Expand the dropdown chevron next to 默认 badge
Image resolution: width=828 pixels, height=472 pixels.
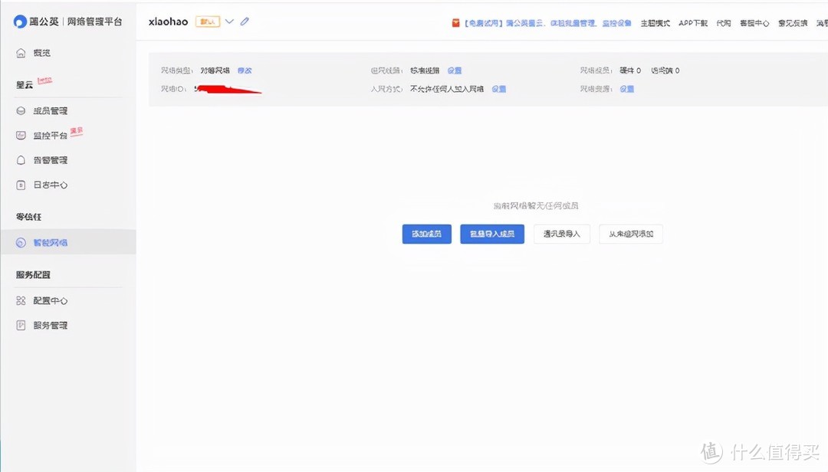click(x=228, y=21)
